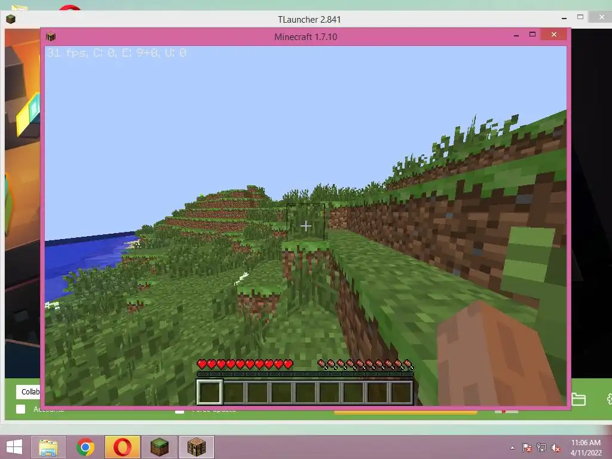Screen dimensions: 612x459
Task: Click the Minecraft window title bar icon
Action: (x=51, y=36)
